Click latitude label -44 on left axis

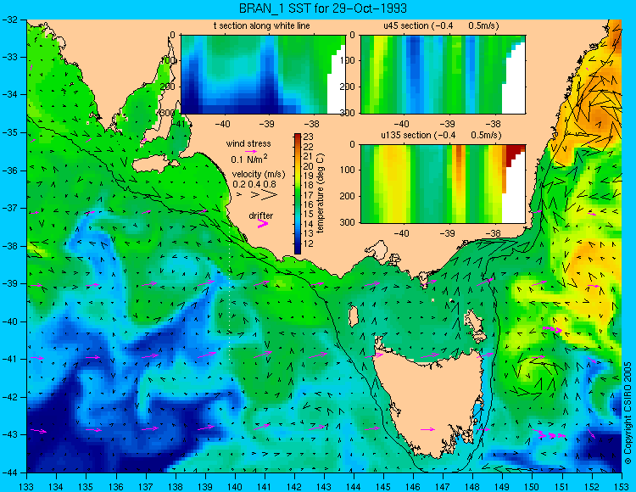click(x=9, y=472)
